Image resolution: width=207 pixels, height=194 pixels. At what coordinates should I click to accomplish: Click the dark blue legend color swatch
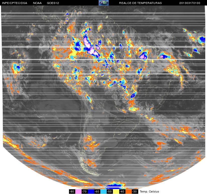click(x=91, y=191)
